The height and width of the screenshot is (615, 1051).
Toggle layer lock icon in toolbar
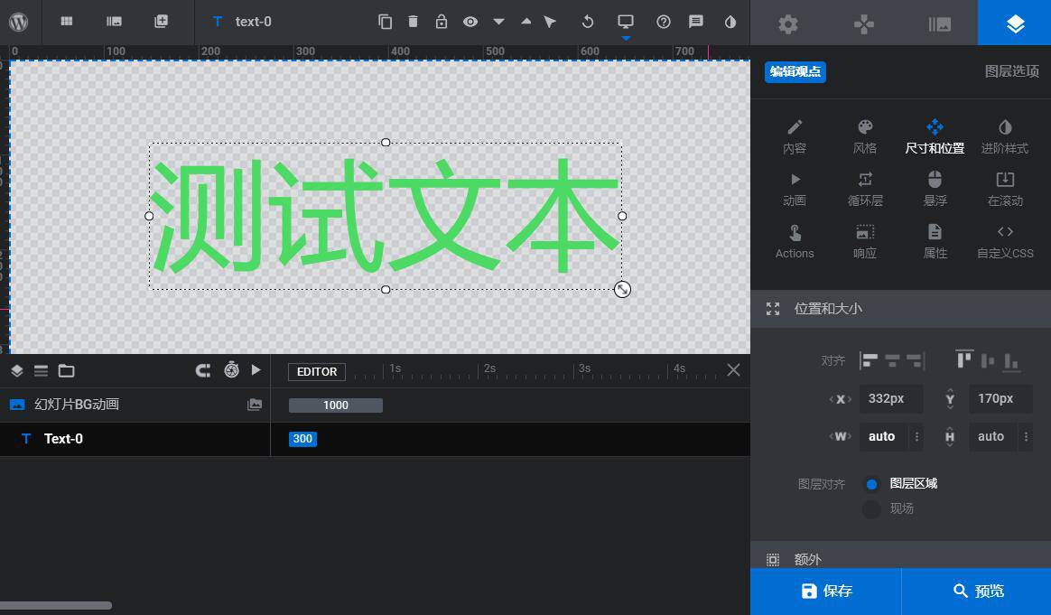[x=441, y=22]
